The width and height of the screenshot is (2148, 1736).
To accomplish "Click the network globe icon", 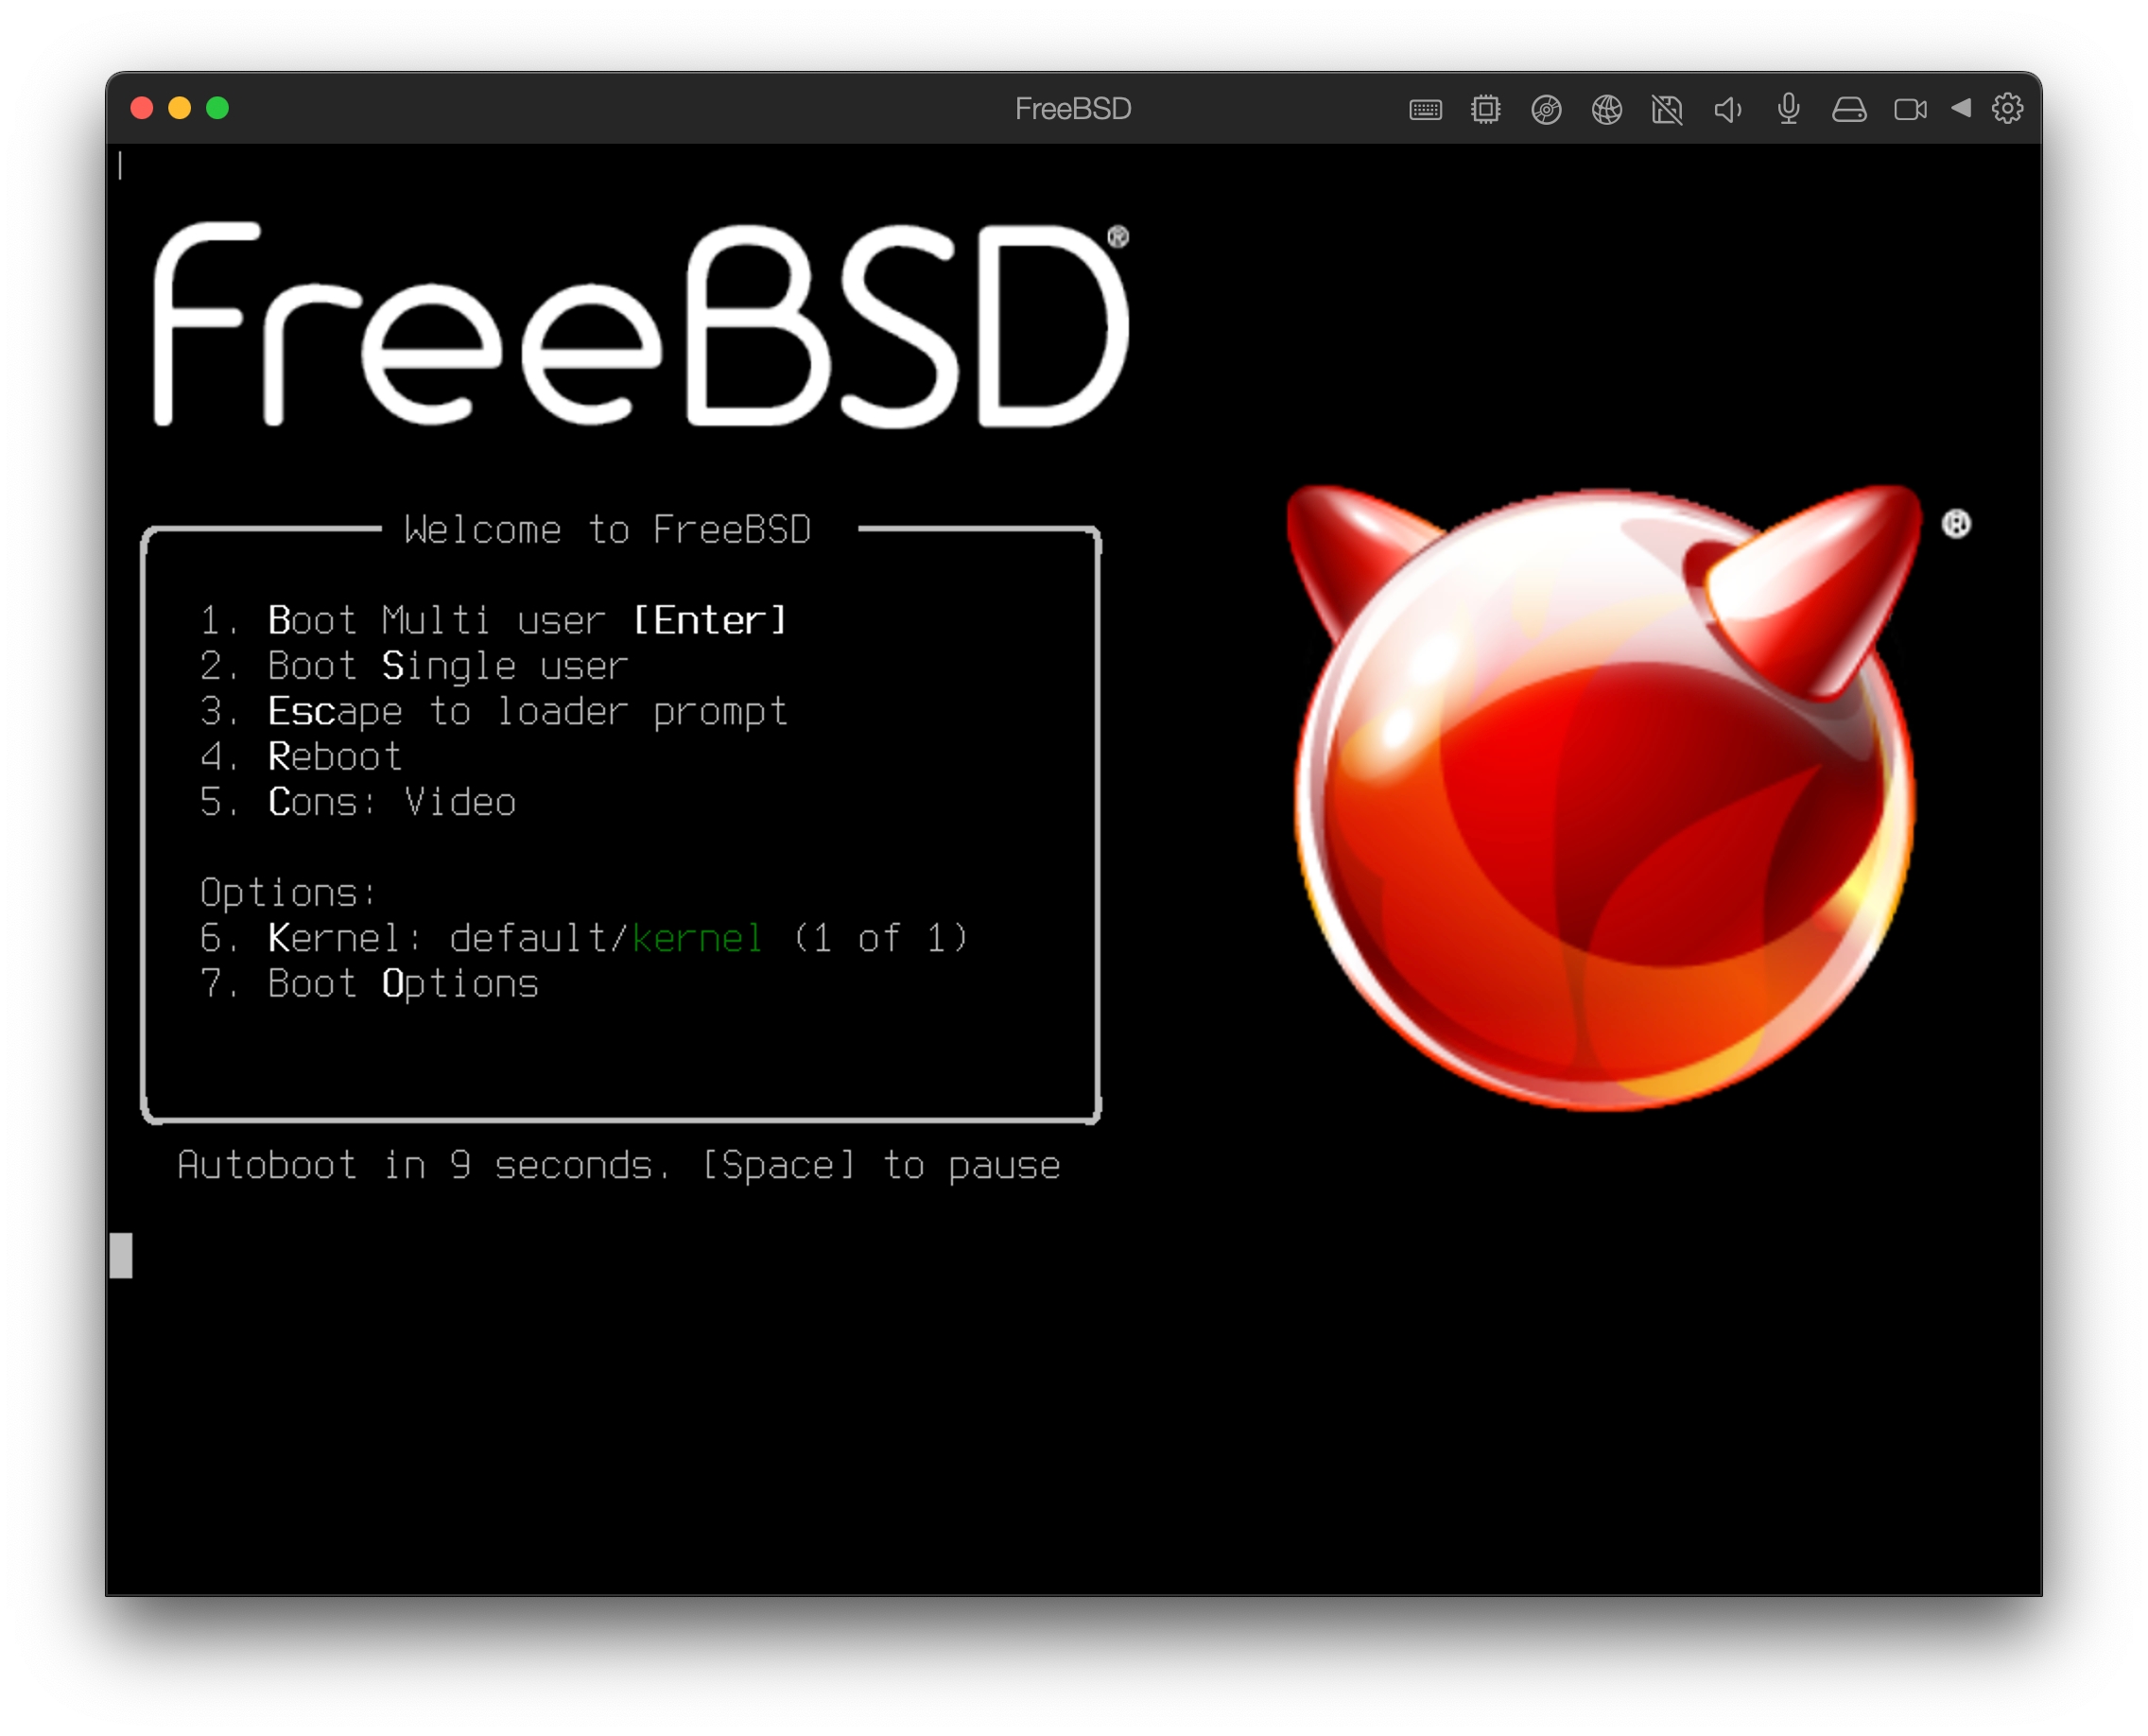I will 1607,109.
